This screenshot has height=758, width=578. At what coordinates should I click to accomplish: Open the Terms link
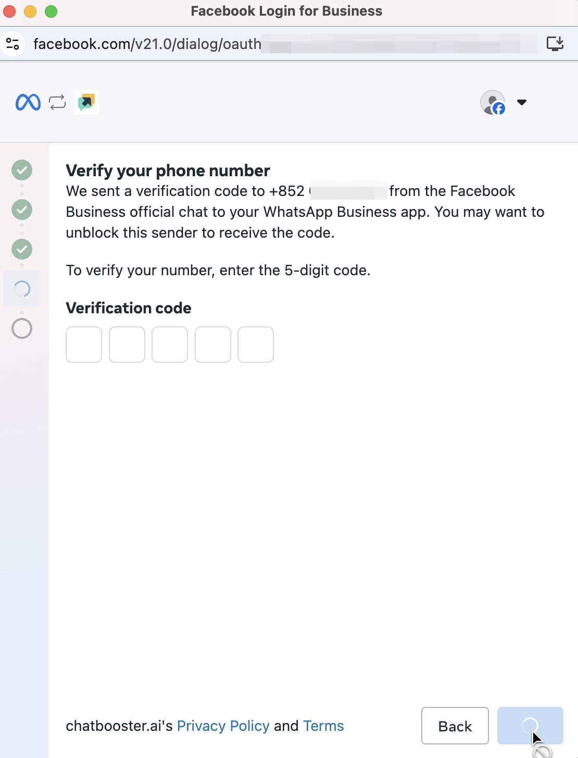[x=323, y=726]
